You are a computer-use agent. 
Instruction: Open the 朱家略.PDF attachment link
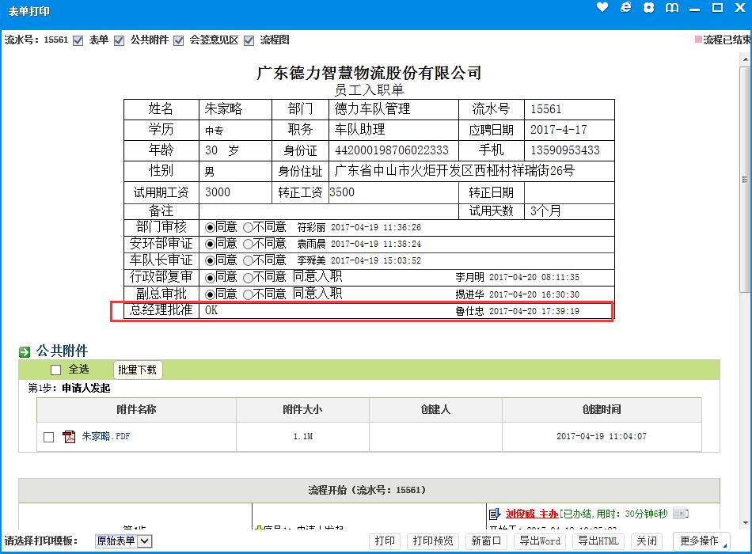(105, 436)
